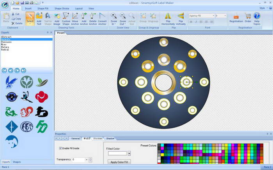
Task: Pick the cyan preset color swatch
Action: (x=162, y=145)
